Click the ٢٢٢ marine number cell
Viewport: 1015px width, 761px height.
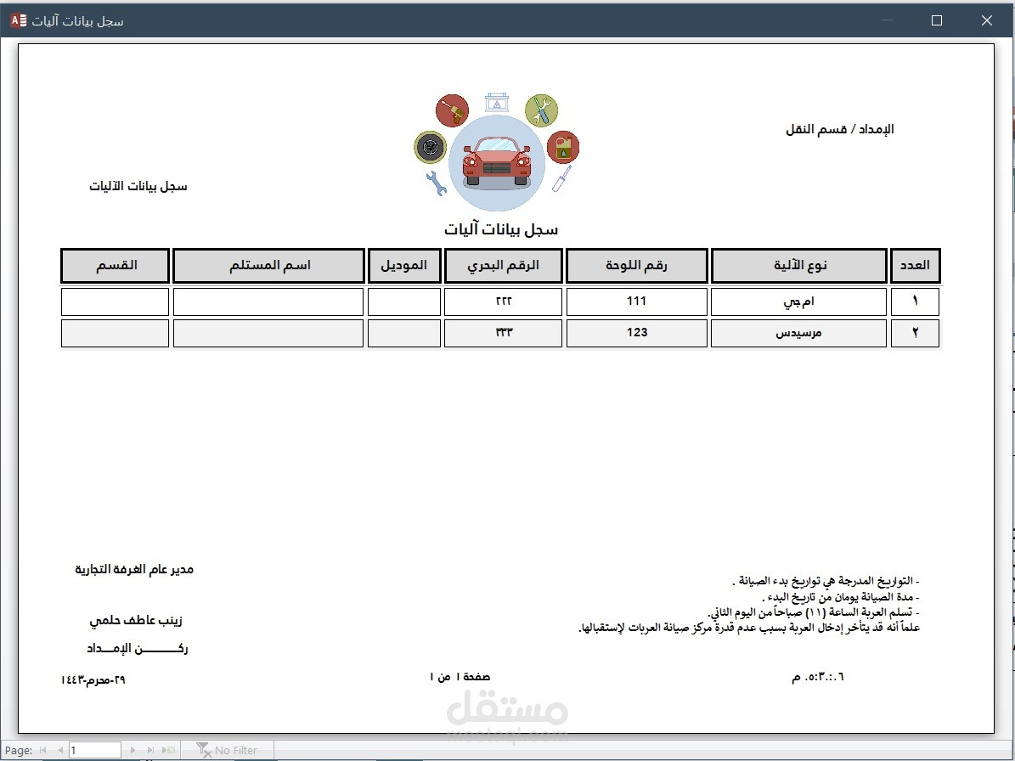[503, 302]
